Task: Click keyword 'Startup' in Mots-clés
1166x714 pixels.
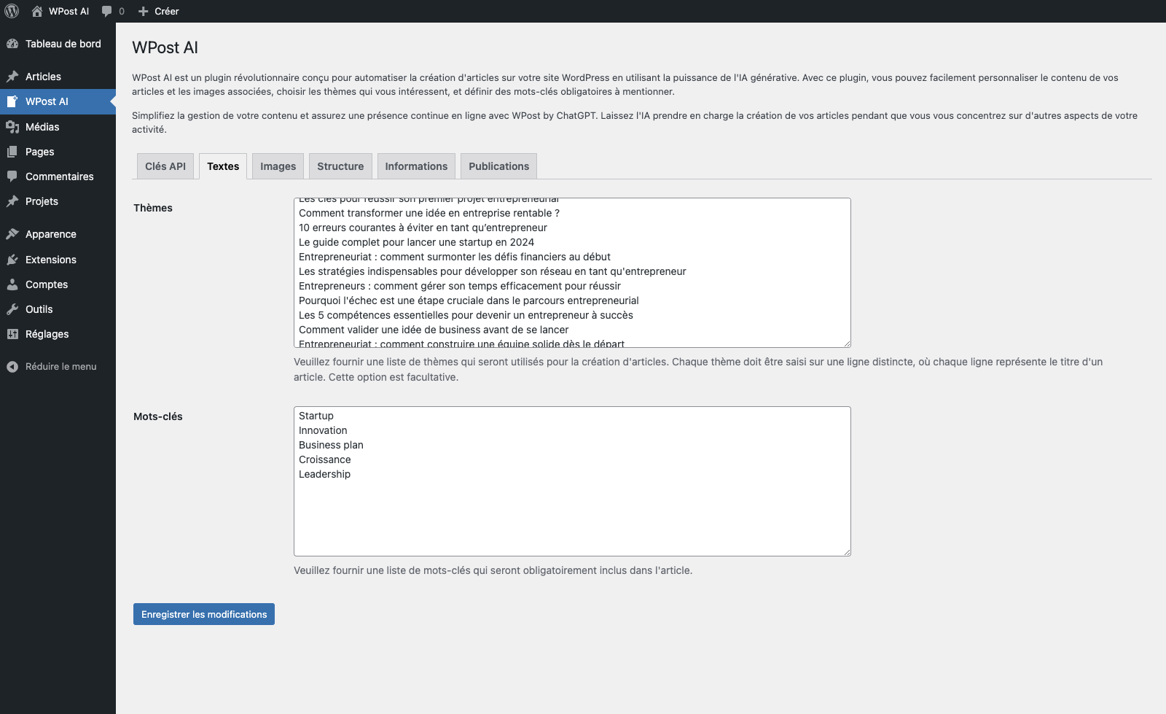Action: click(x=316, y=416)
